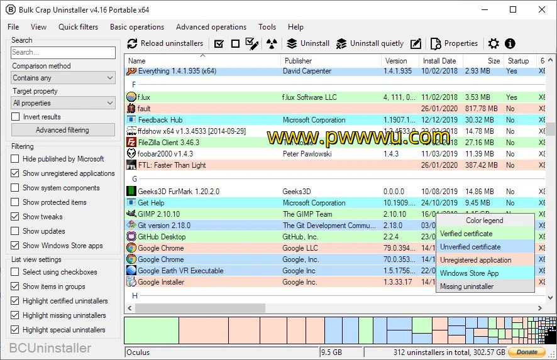Click Verified certificate legend color
This screenshot has width=557, height=360.
coord(485,234)
